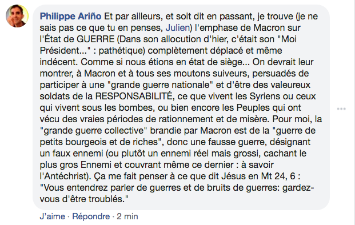The width and height of the screenshot is (355, 225).
Task: Reply using the Répondre link
Action: click(x=91, y=216)
